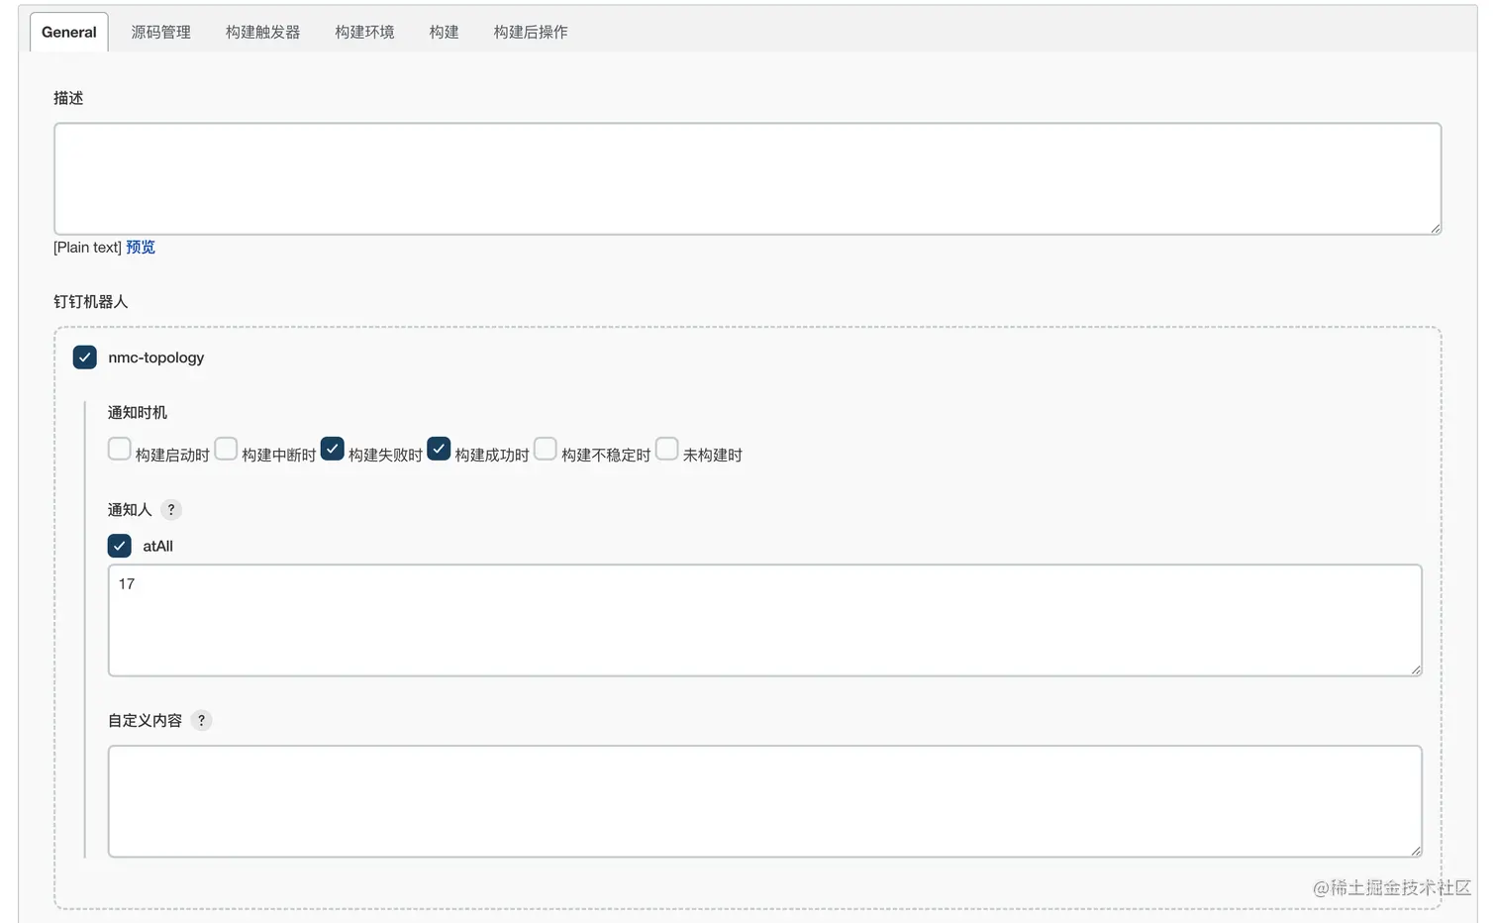Viewport: 1497px width, 923px height.
Task: Grab the 通知人 textarea resize handle
Action: point(1416,670)
